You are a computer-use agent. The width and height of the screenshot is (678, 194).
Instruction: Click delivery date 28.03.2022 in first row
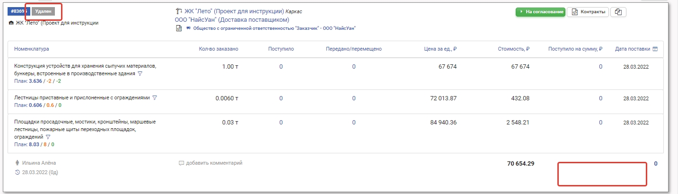(x=636, y=67)
